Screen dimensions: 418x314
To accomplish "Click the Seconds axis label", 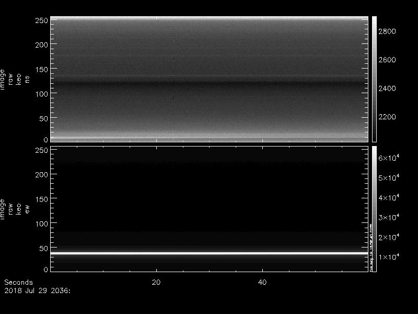I will tap(19, 283).
